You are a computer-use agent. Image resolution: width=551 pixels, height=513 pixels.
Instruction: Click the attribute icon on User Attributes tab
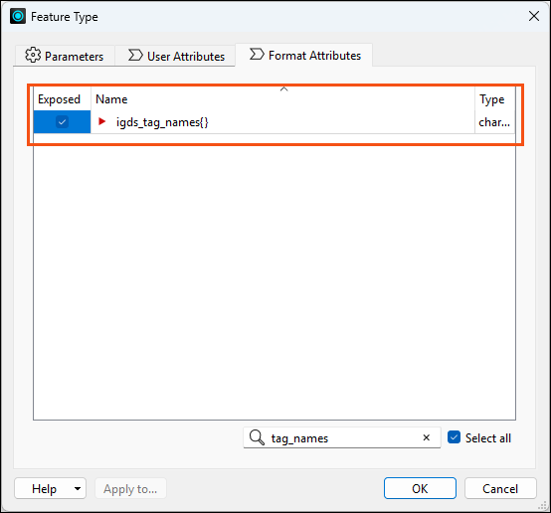(135, 55)
